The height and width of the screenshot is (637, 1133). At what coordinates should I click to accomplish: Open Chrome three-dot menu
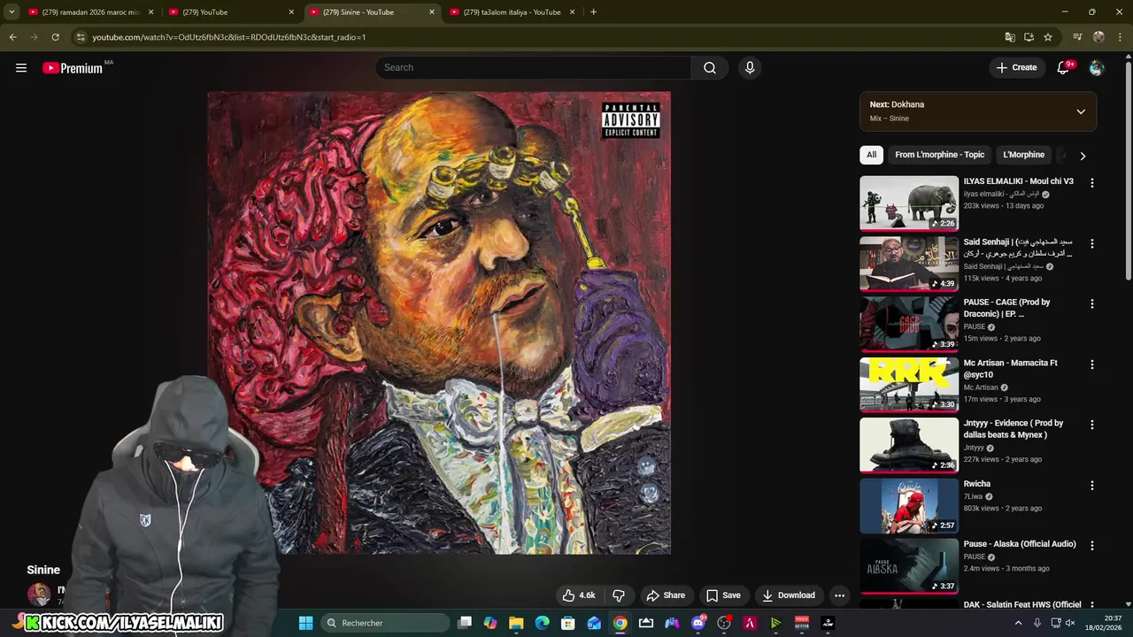pyautogui.click(x=1121, y=37)
